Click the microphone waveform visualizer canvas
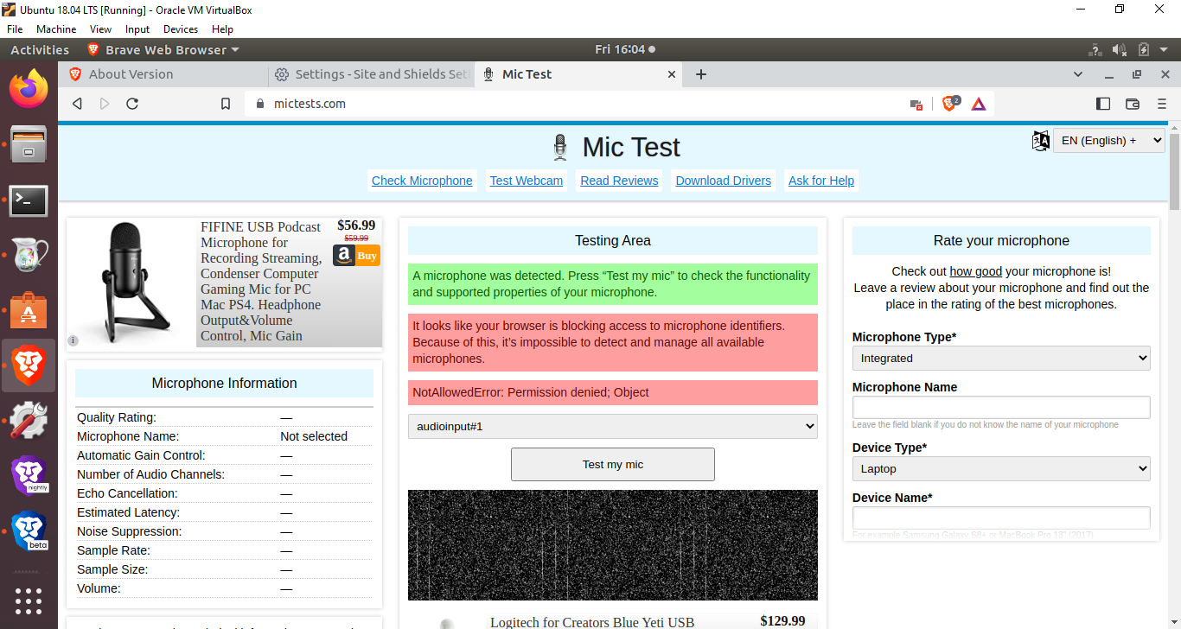 [x=613, y=545]
